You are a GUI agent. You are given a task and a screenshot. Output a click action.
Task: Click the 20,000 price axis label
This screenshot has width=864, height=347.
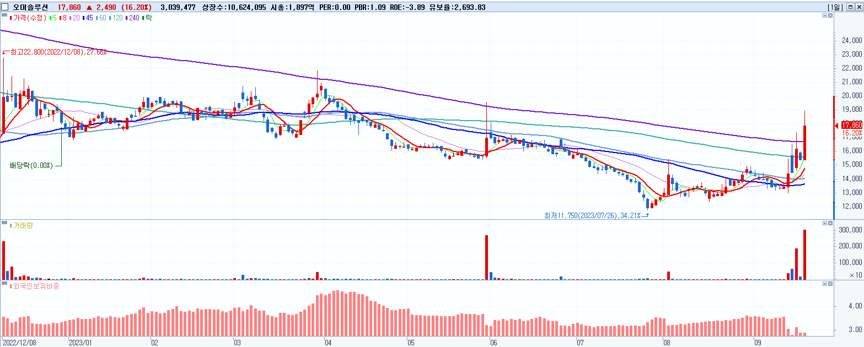click(x=852, y=96)
